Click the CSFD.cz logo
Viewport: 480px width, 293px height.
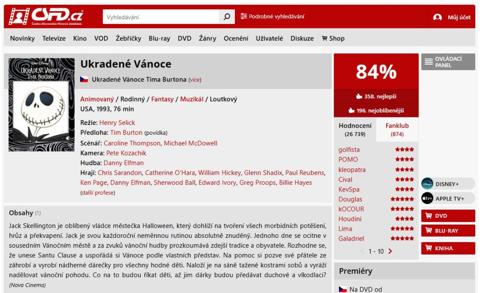(x=46, y=16)
